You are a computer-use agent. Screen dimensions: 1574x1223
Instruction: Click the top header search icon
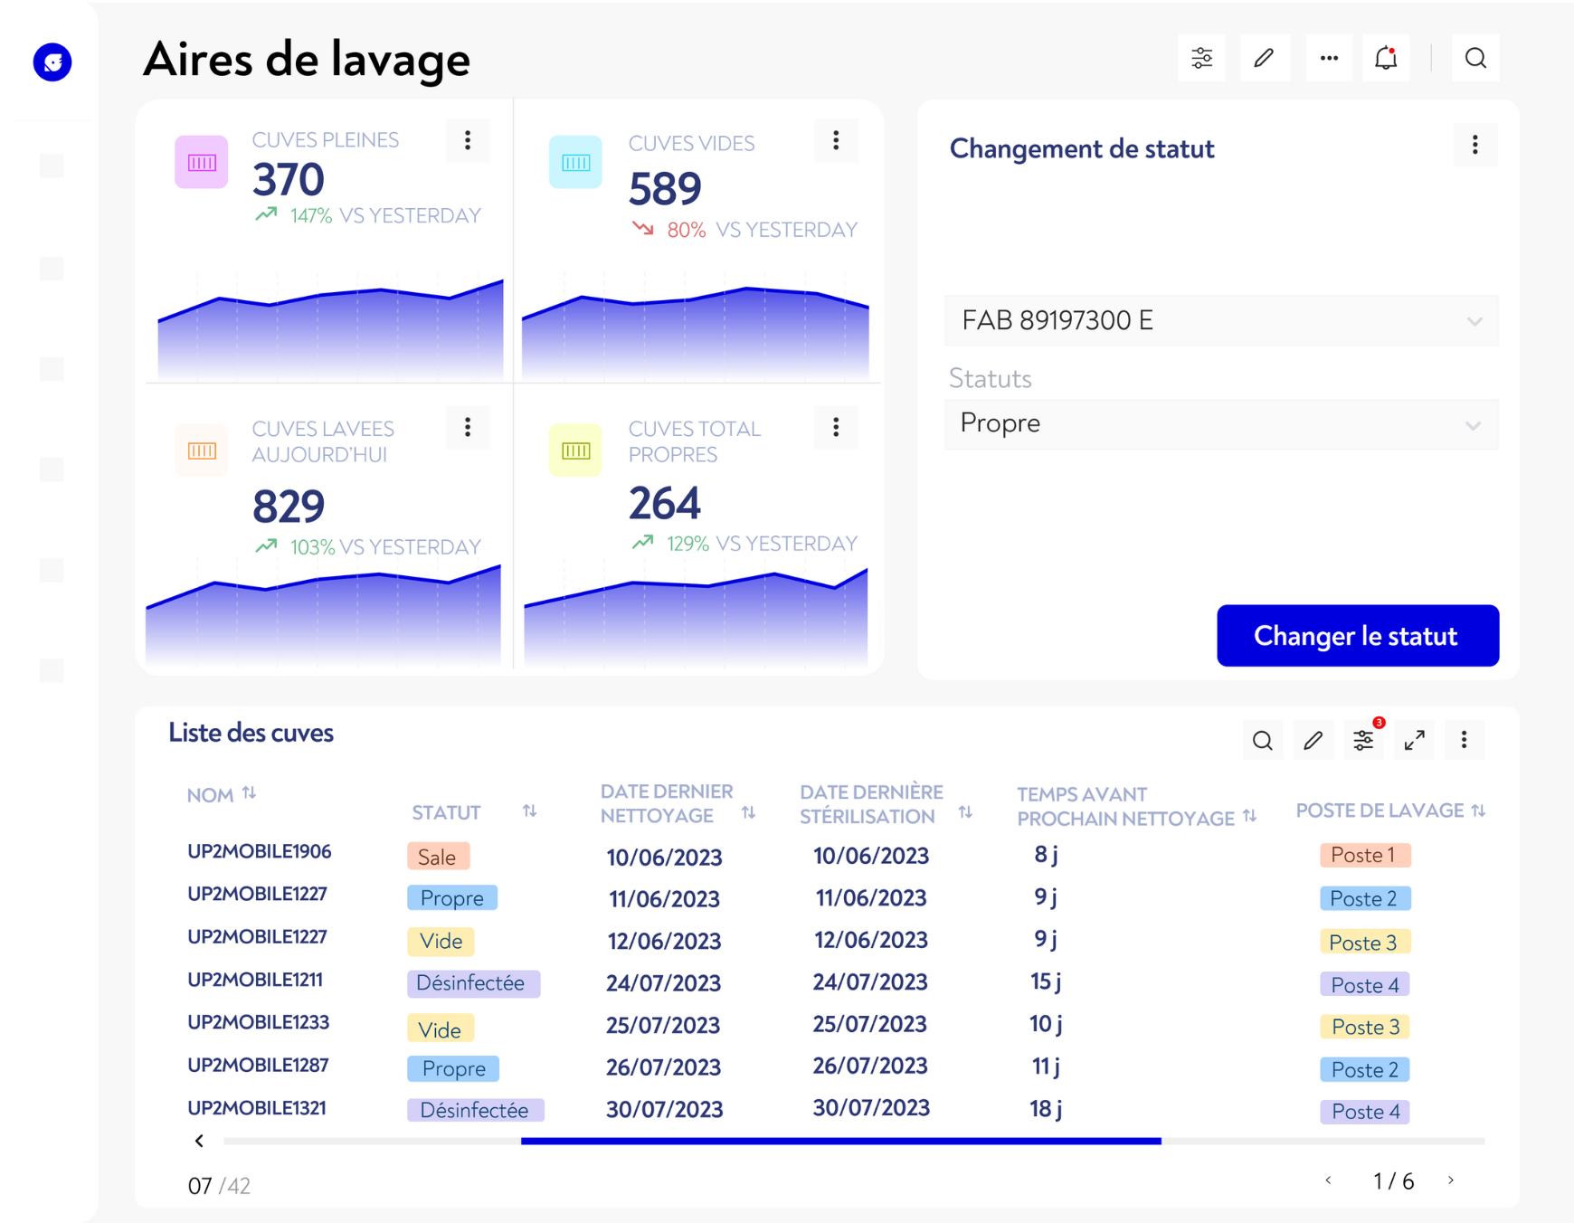(1474, 59)
